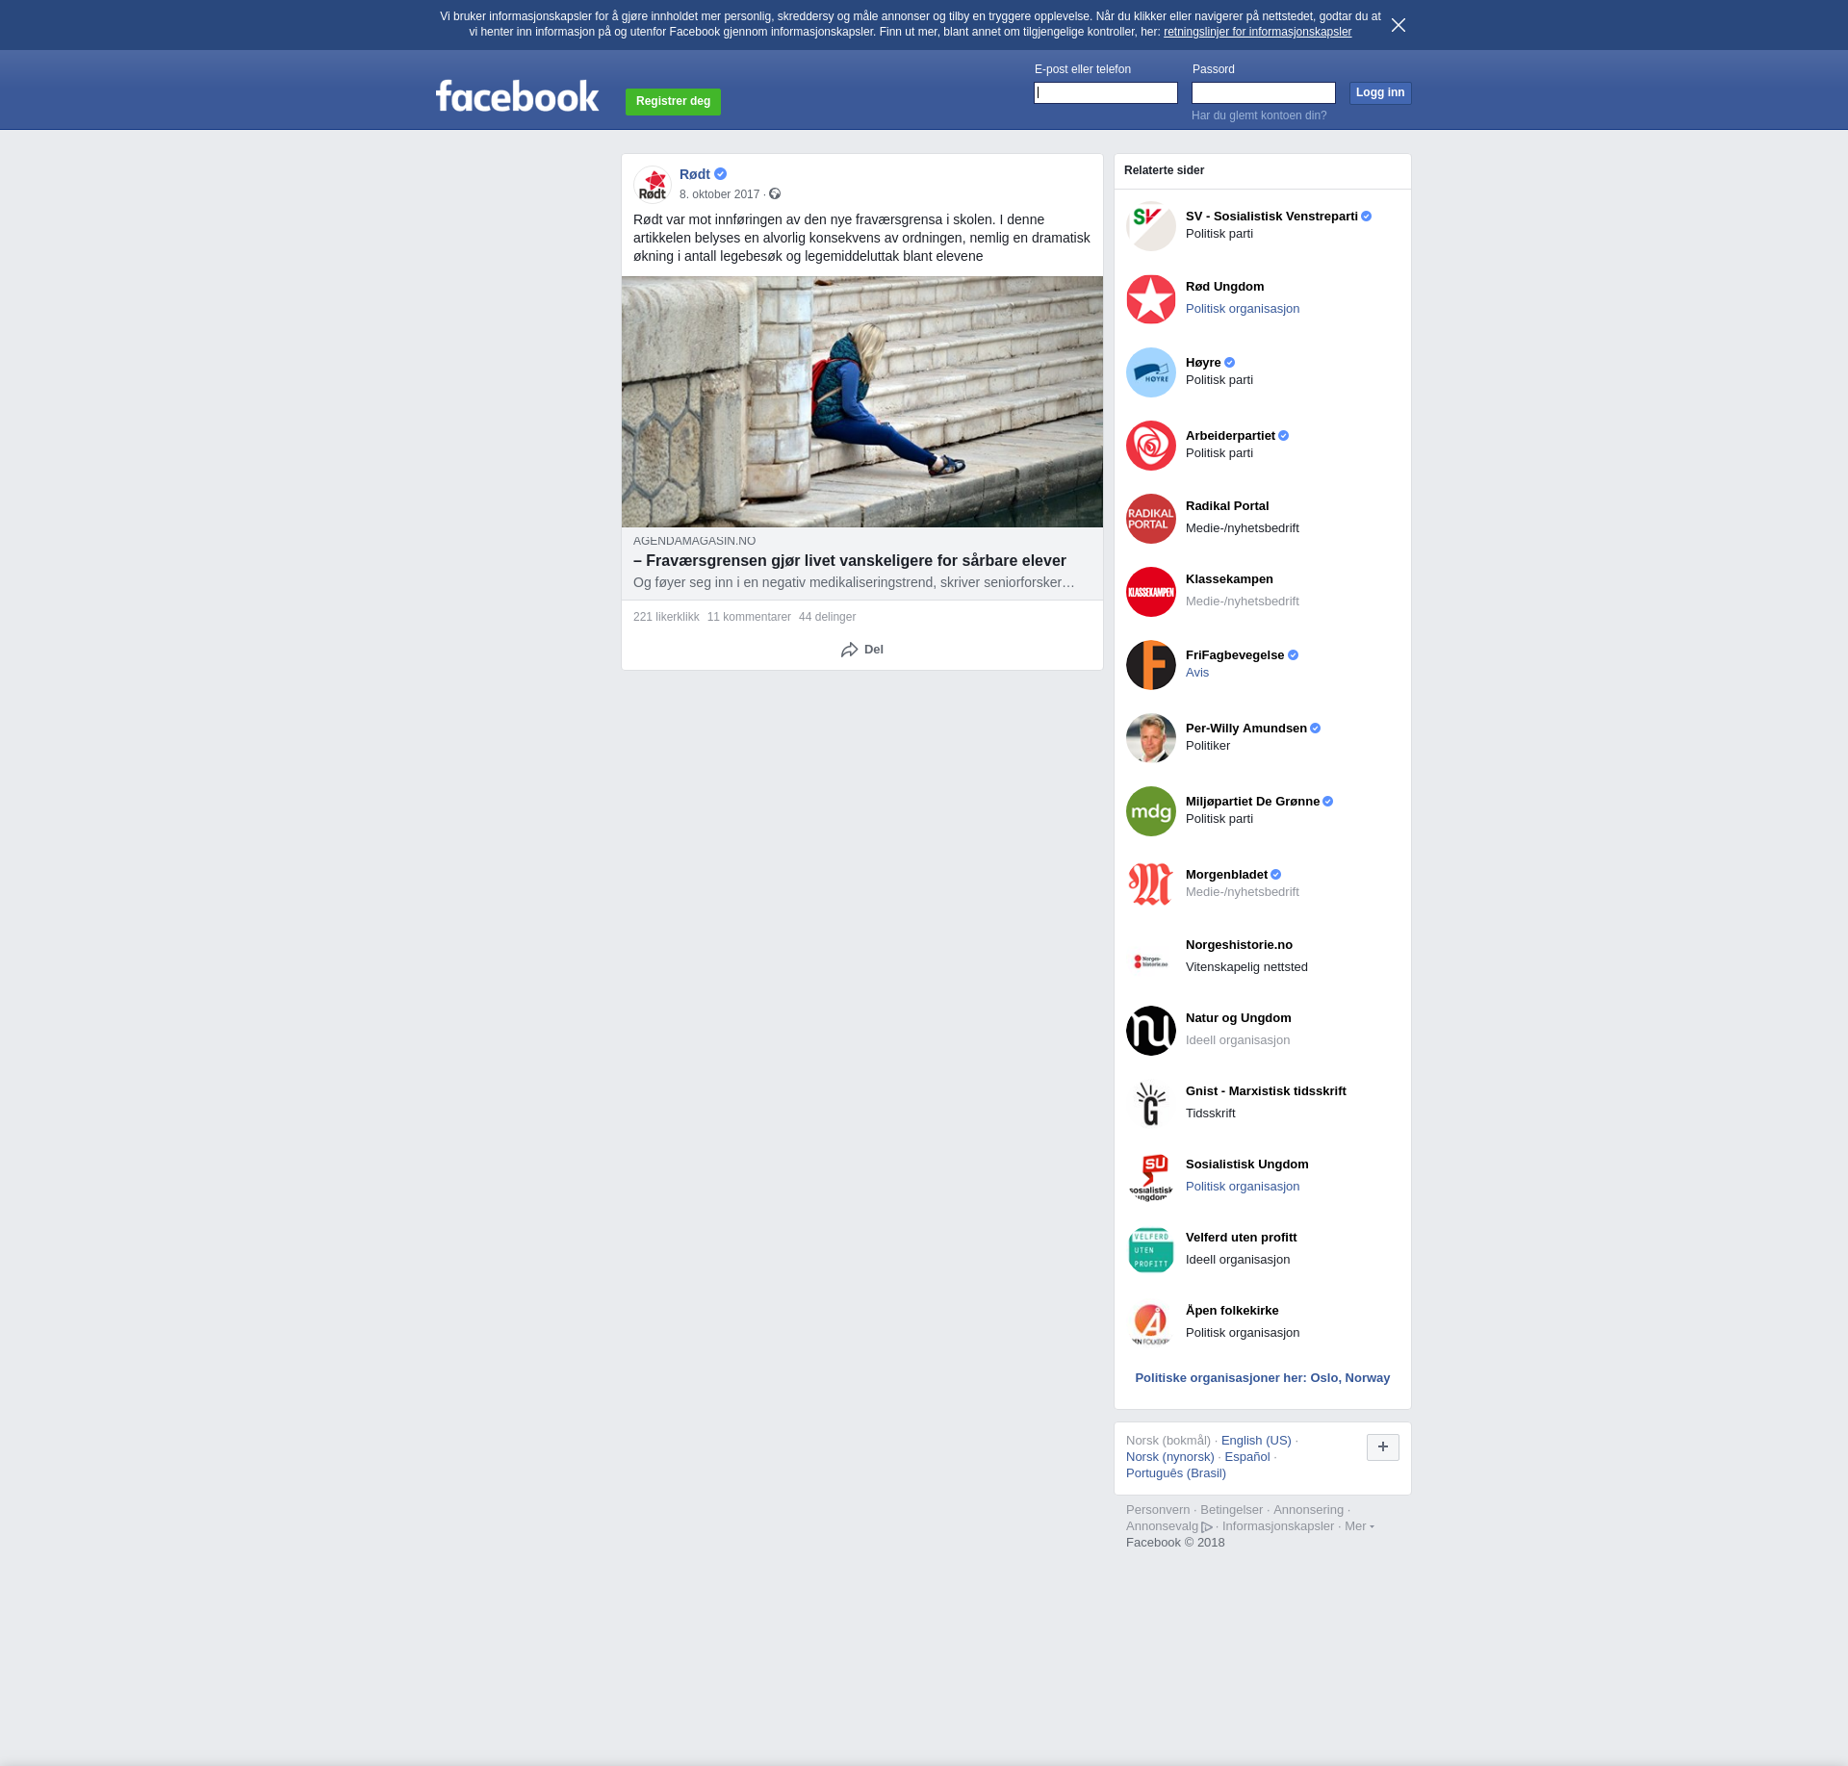Image resolution: width=1848 pixels, height=1766 pixels.
Task: Open the Velferd uten profitt page name
Action: pos(1241,1238)
